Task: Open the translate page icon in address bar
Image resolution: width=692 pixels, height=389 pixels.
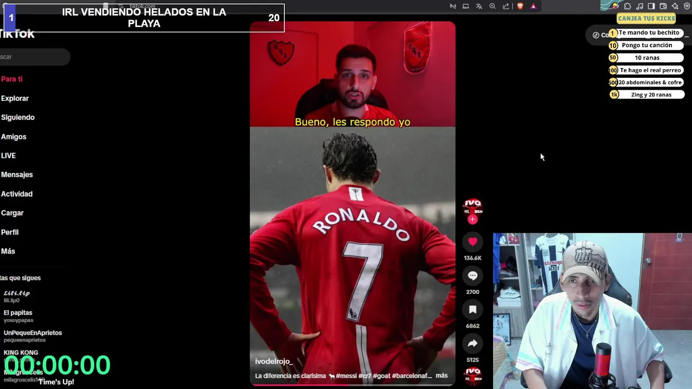Action: tap(479, 6)
